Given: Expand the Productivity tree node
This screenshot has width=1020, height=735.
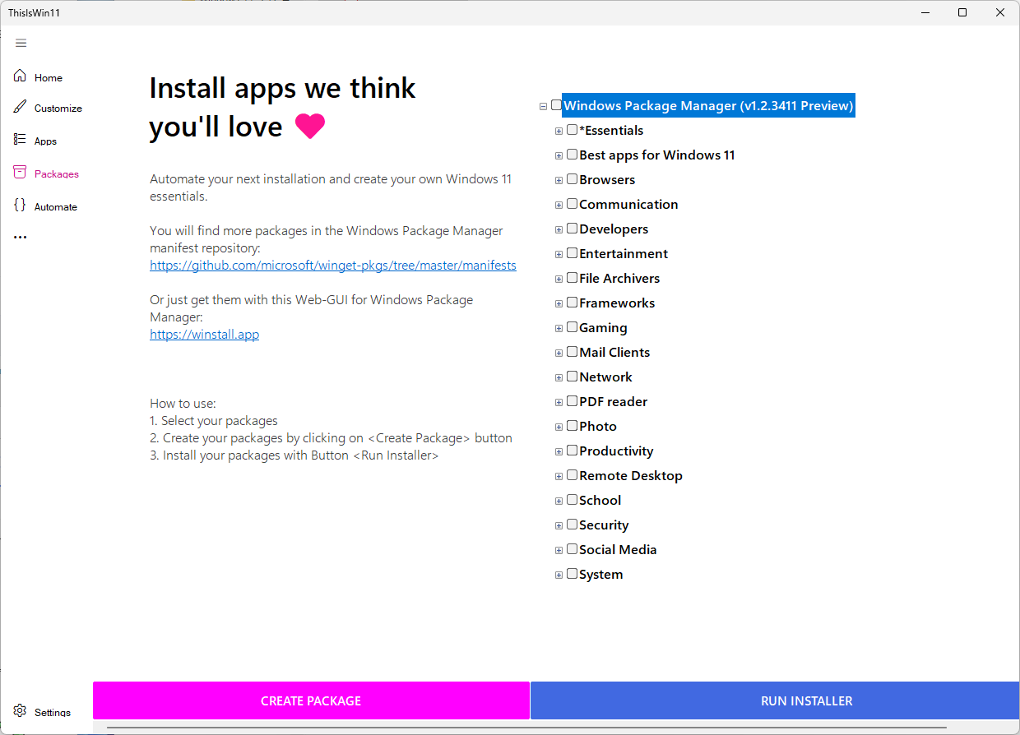Looking at the screenshot, I should 559,451.
